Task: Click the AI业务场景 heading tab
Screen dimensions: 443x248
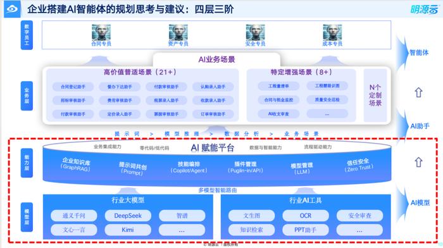Action: 216,59
